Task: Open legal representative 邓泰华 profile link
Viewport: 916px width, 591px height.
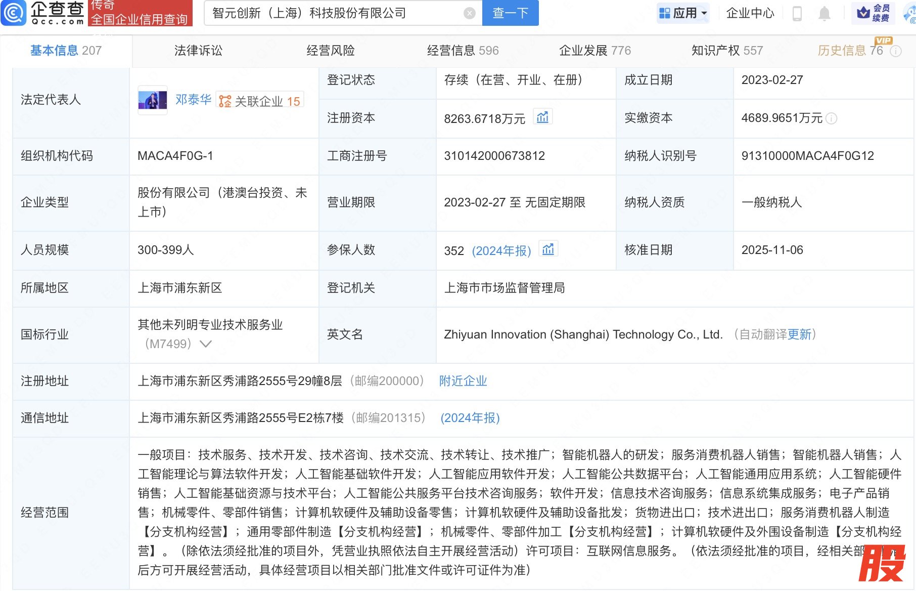Action: click(x=193, y=100)
